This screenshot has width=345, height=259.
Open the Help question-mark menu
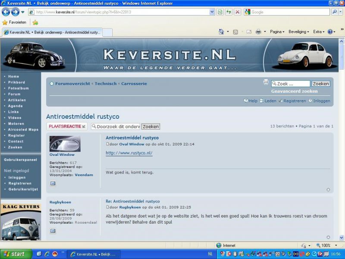(331, 32)
